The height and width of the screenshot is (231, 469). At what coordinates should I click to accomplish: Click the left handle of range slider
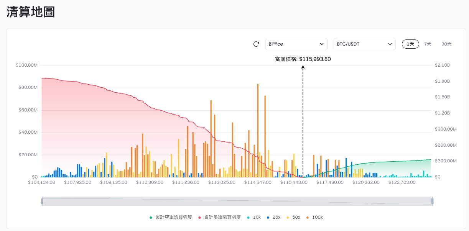pyautogui.click(x=42, y=201)
